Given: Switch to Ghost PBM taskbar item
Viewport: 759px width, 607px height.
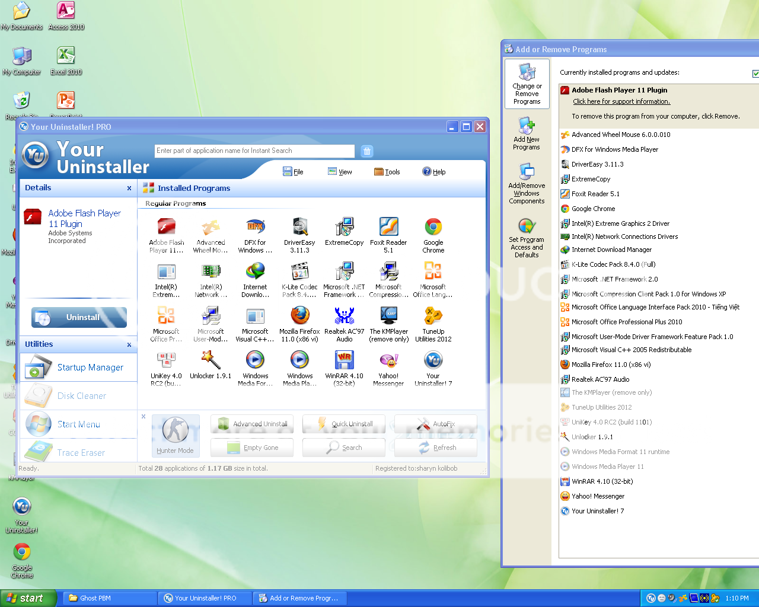Looking at the screenshot, I should [110, 598].
